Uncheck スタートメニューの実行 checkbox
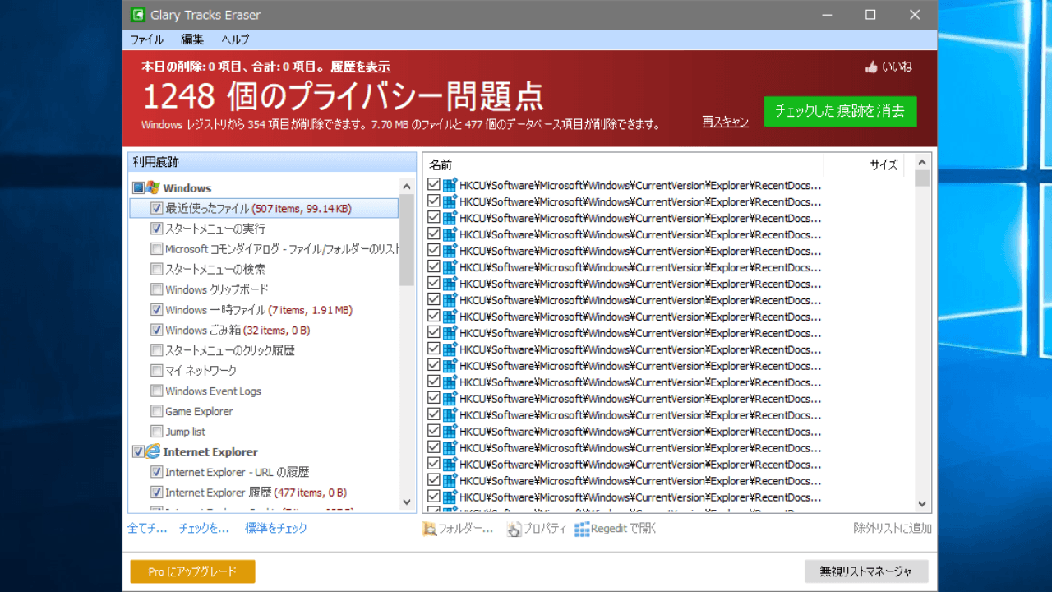1052x592 pixels. tap(157, 229)
